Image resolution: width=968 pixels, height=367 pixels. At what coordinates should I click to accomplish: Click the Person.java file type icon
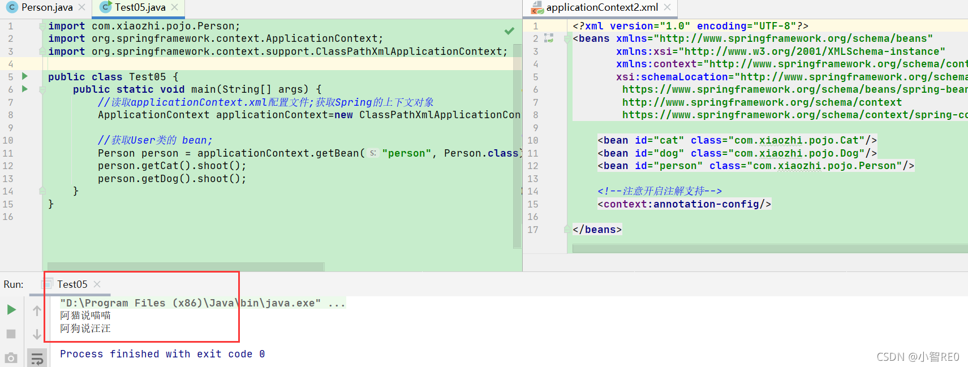click(x=12, y=7)
